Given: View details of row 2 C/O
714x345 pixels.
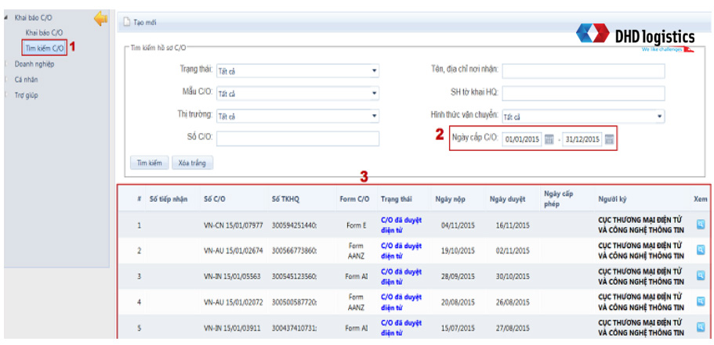Looking at the screenshot, I should click(700, 250).
